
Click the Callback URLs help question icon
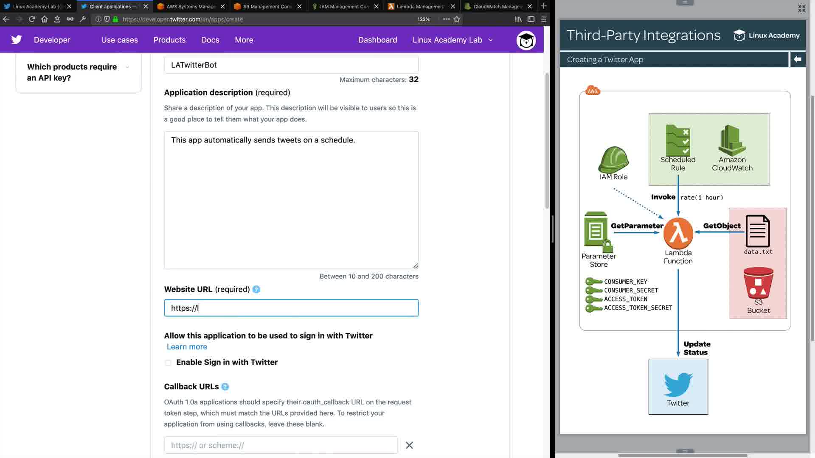(x=225, y=387)
